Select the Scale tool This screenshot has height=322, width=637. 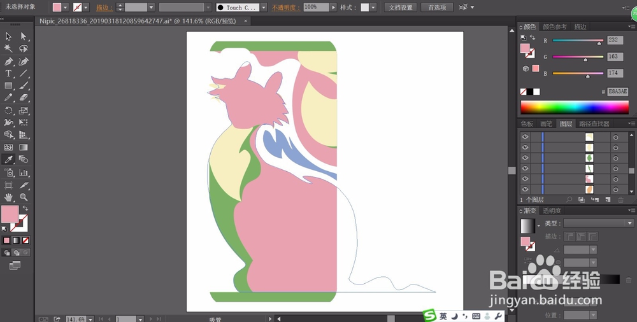point(24,111)
